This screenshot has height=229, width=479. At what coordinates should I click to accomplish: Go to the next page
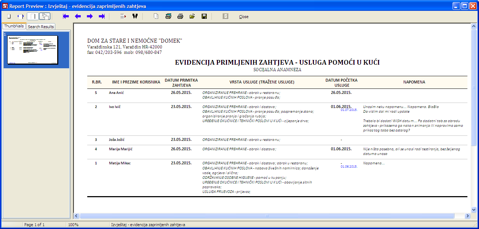coord(90,16)
